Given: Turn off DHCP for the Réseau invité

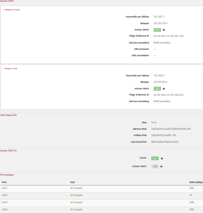Looking at the screenshot, I should point(157,89).
